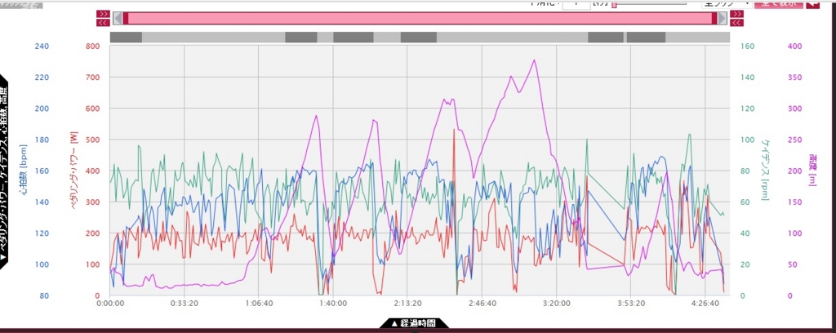Select the last light gray segment of lap bar
Image resolution: width=836 pixels, height=333 pixels.
coord(697,38)
